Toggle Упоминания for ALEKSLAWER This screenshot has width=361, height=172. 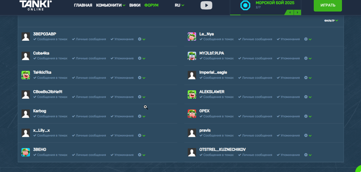pyautogui.click(x=288, y=97)
